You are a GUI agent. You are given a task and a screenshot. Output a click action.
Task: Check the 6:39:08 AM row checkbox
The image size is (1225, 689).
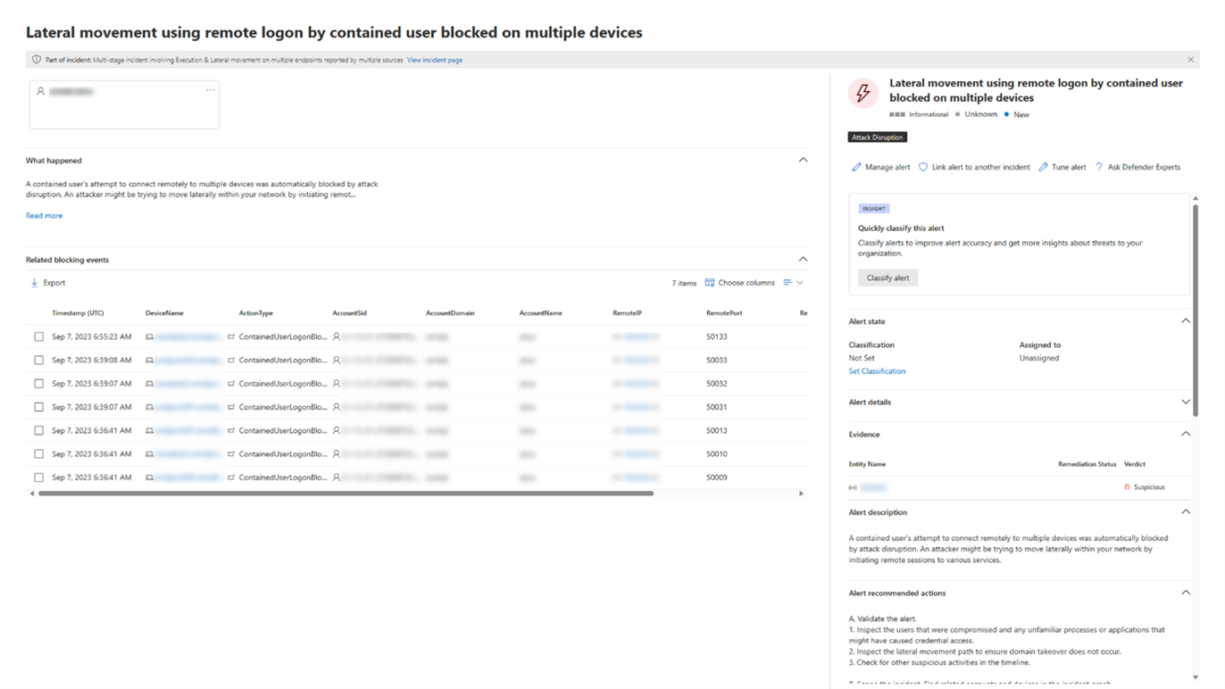(x=38, y=360)
